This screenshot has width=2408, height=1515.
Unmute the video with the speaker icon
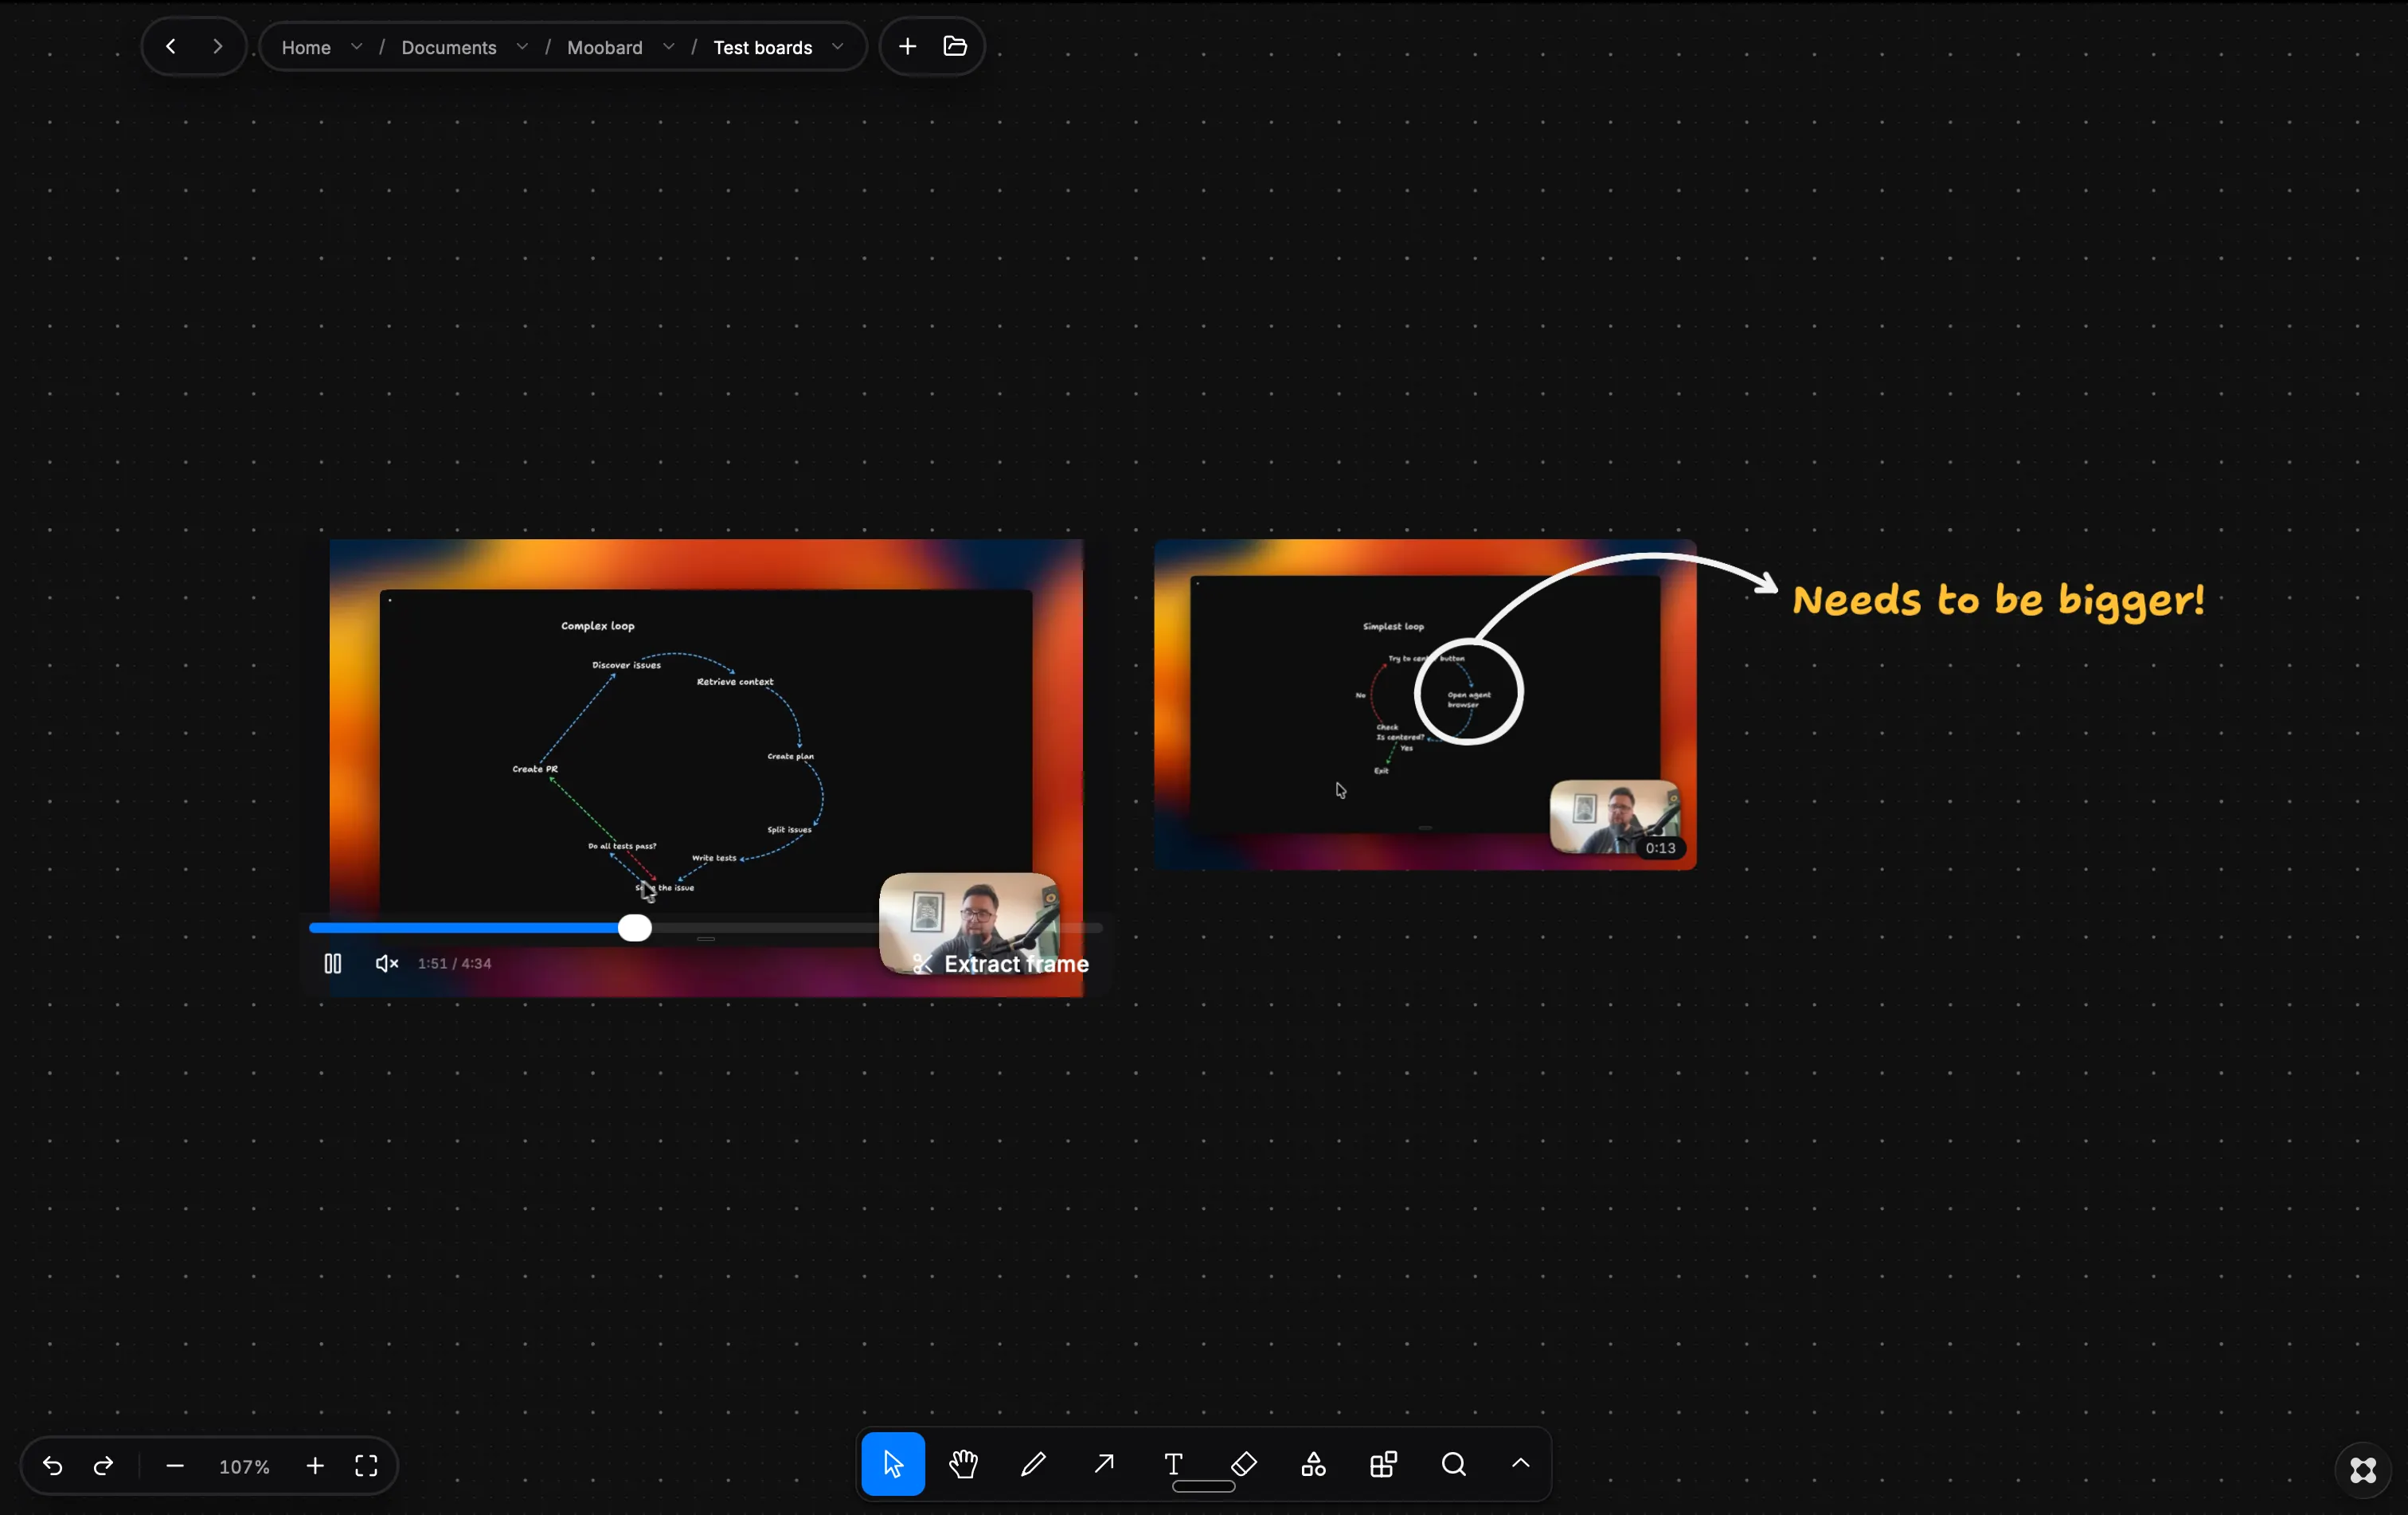(x=387, y=963)
